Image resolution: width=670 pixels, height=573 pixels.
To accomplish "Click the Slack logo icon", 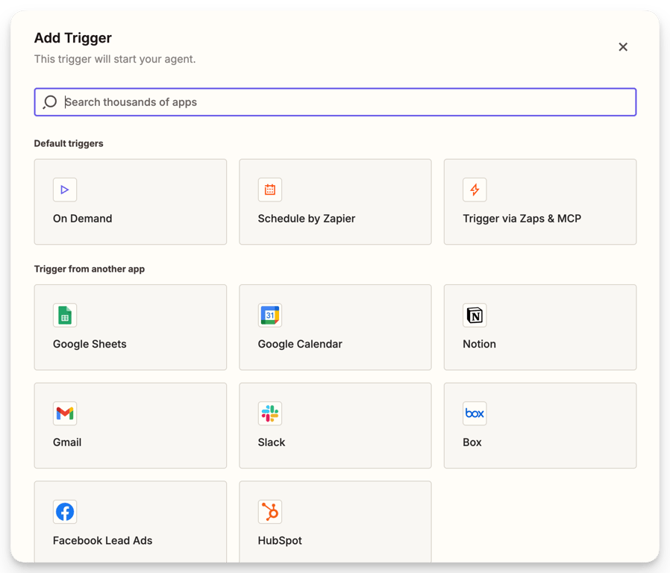I will pos(270,413).
